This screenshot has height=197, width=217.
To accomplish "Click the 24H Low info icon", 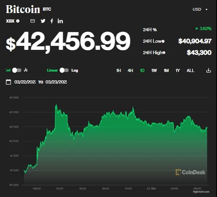I will coord(163,41).
